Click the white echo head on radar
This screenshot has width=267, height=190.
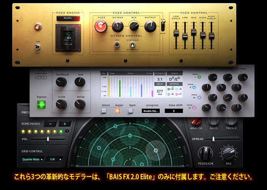156,150
